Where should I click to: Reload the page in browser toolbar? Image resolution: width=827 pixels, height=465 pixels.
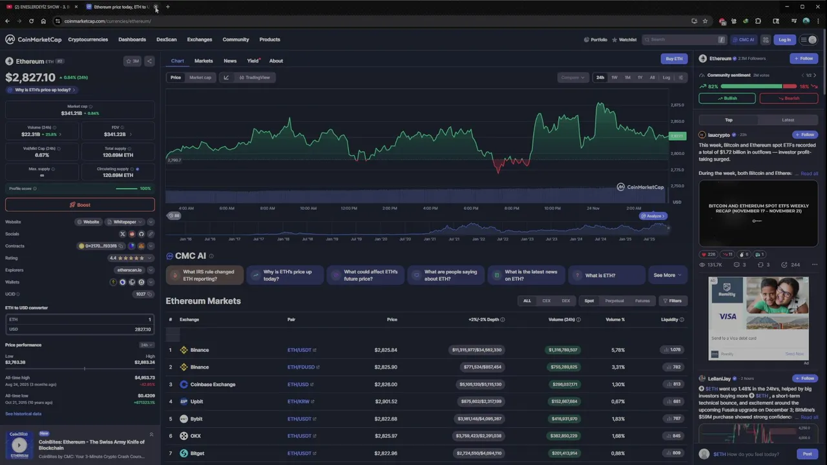(x=32, y=21)
